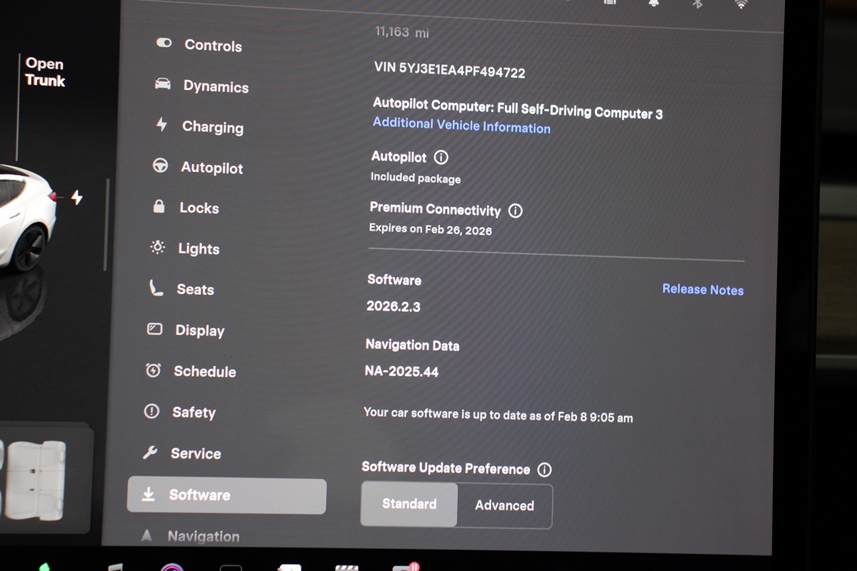Open notifications bell icon

click(654, 4)
